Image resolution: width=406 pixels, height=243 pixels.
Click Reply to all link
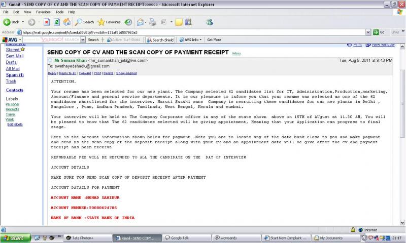(67, 73)
